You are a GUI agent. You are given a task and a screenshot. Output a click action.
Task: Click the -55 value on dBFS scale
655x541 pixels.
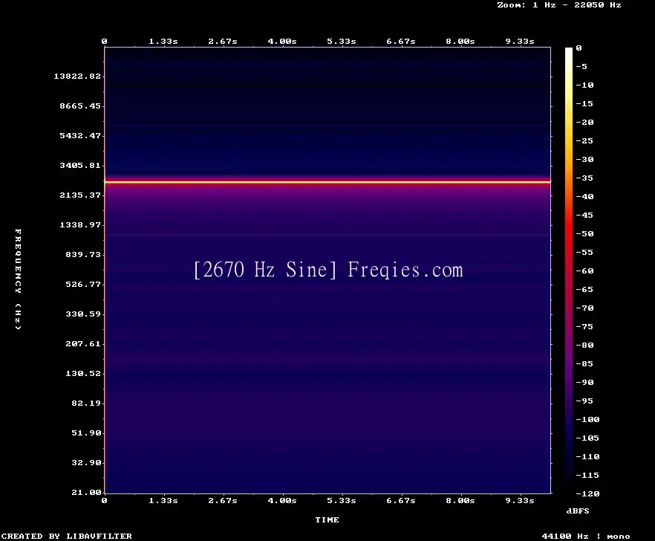[584, 252]
